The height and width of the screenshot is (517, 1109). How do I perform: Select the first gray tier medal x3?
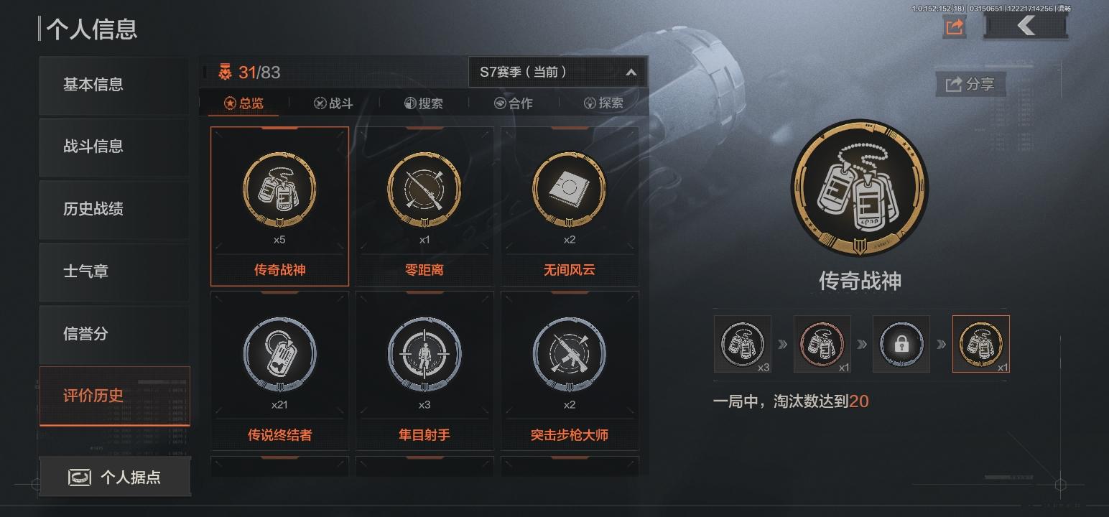pos(743,344)
